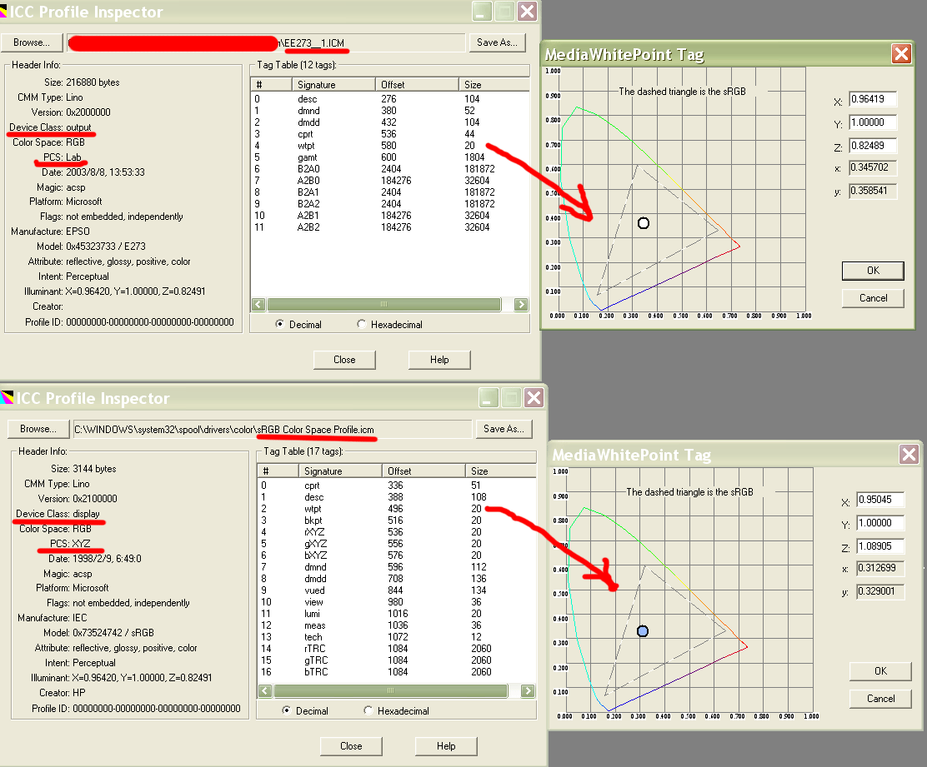Click Signature column header in lower tag table
Viewport: 927px width, 767px height.
click(340, 471)
